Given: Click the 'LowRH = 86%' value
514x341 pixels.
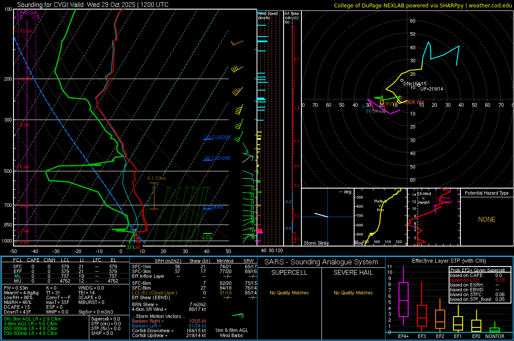Looking at the screenshot, I should point(18,298).
